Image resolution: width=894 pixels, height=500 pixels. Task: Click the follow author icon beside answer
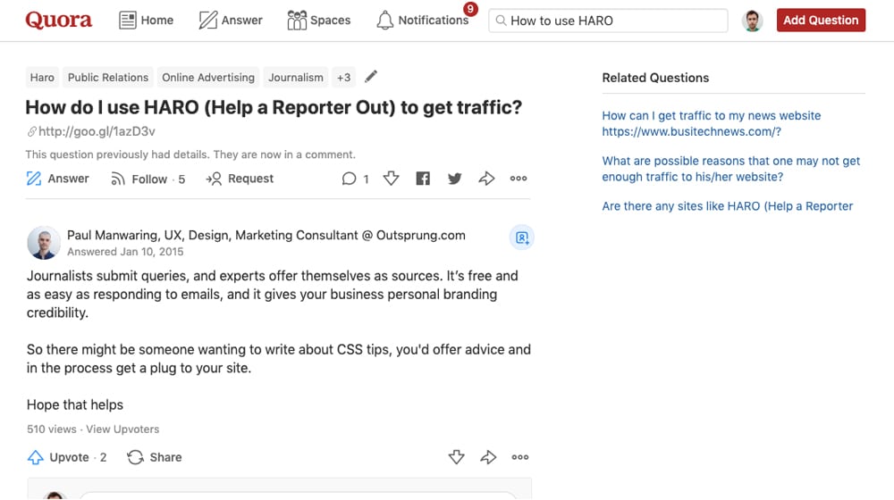(x=522, y=237)
